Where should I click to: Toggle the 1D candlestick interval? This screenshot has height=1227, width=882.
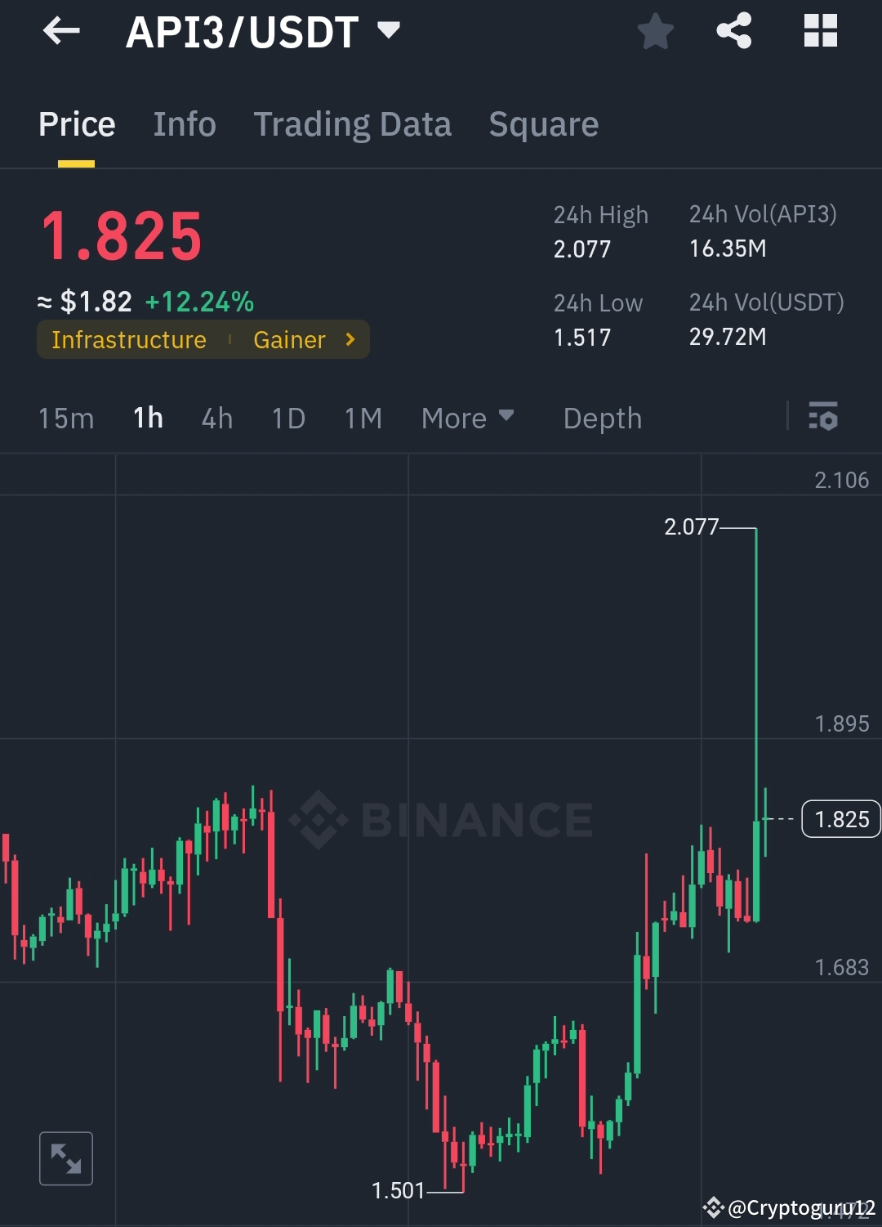pos(287,418)
